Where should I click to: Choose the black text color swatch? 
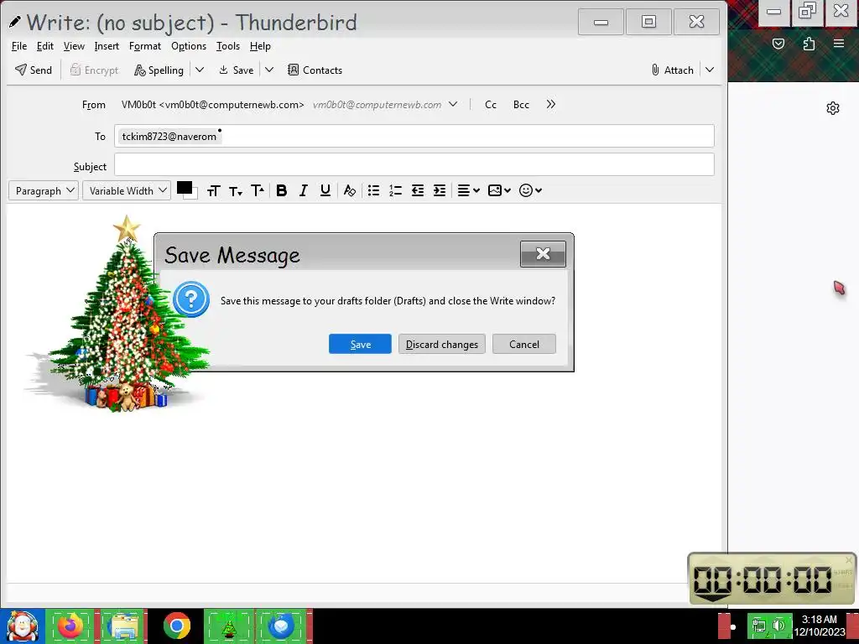point(184,188)
